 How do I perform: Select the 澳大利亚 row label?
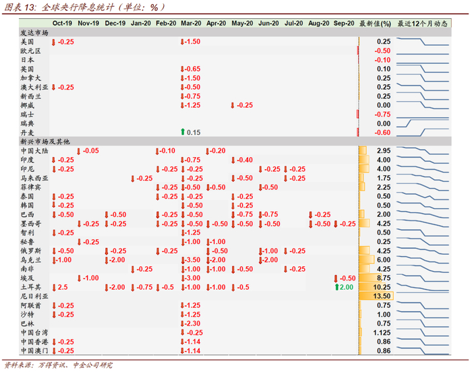pos(34,88)
